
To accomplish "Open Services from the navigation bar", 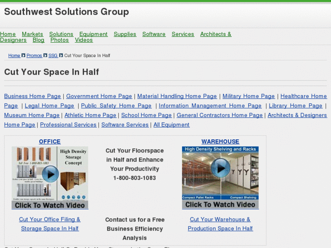I will (x=183, y=34).
